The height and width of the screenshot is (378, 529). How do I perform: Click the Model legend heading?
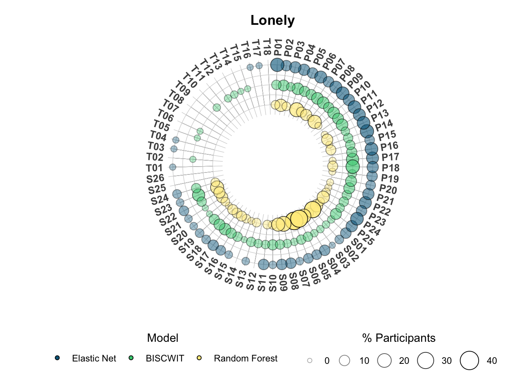click(x=163, y=338)
